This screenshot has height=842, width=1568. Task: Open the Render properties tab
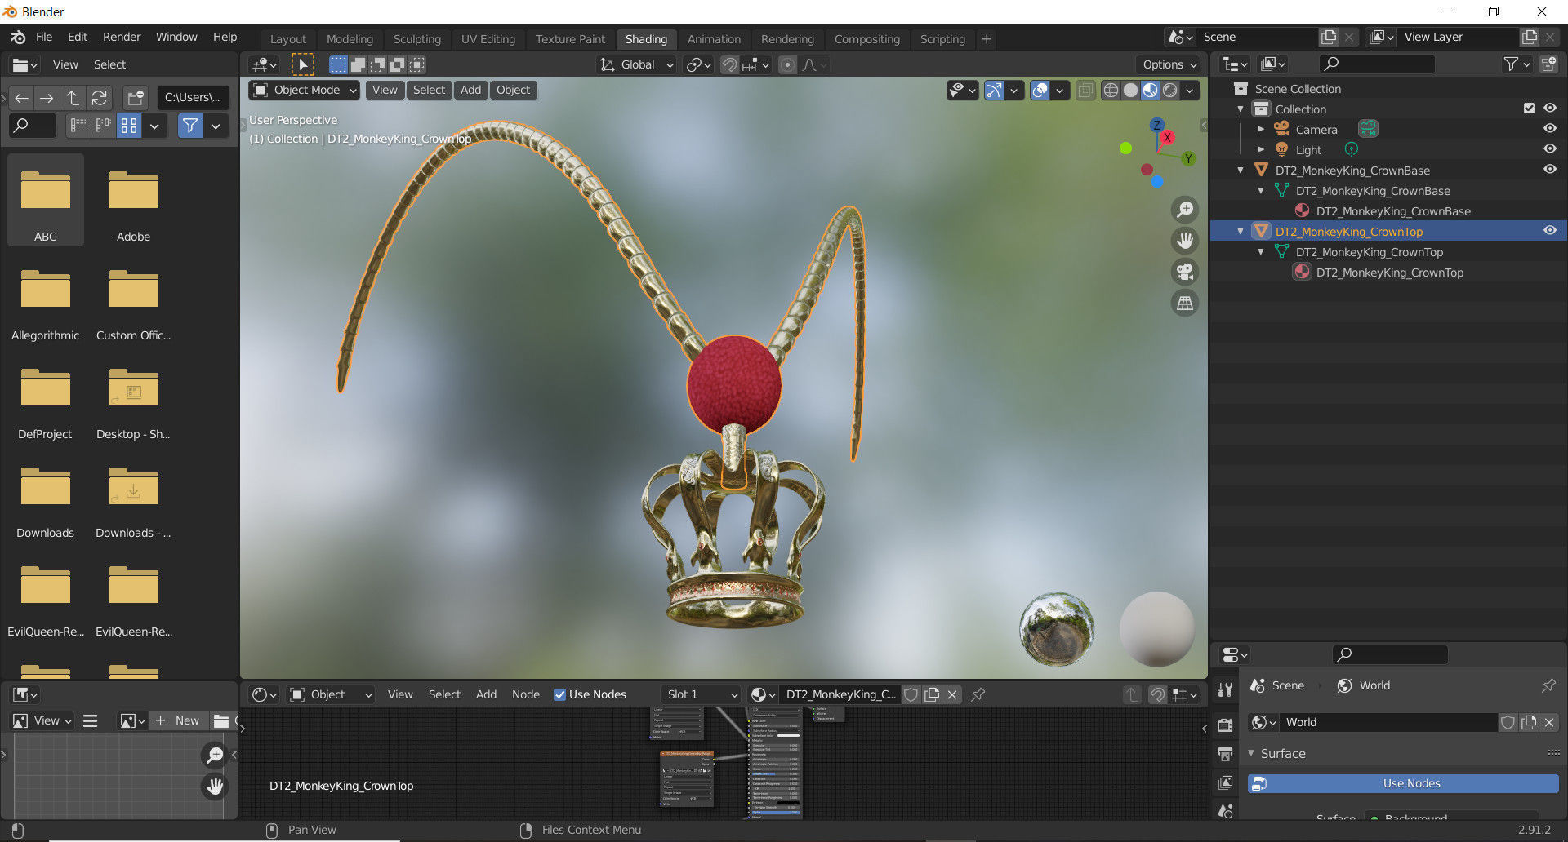[x=1225, y=725]
